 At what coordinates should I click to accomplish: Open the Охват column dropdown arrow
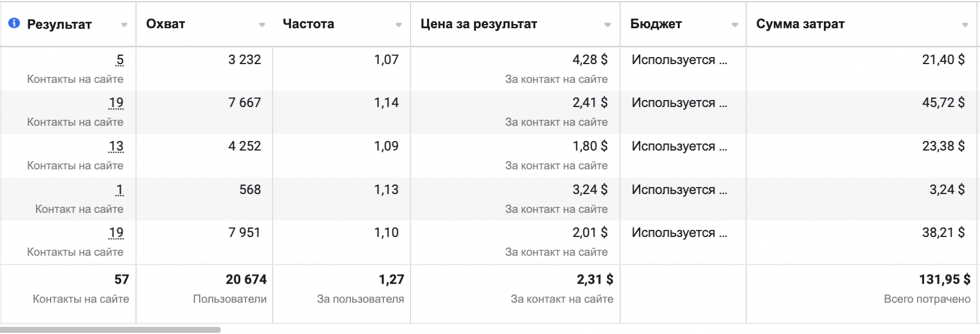pos(262,25)
